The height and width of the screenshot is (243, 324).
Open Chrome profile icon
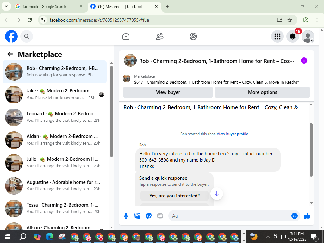click(x=306, y=20)
